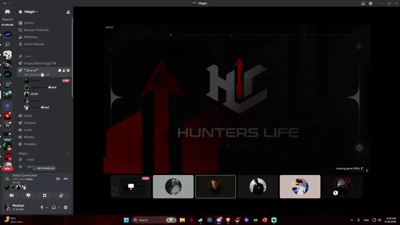Join the Predator voice channel
This screenshot has height=225, width=400.
click(45, 144)
